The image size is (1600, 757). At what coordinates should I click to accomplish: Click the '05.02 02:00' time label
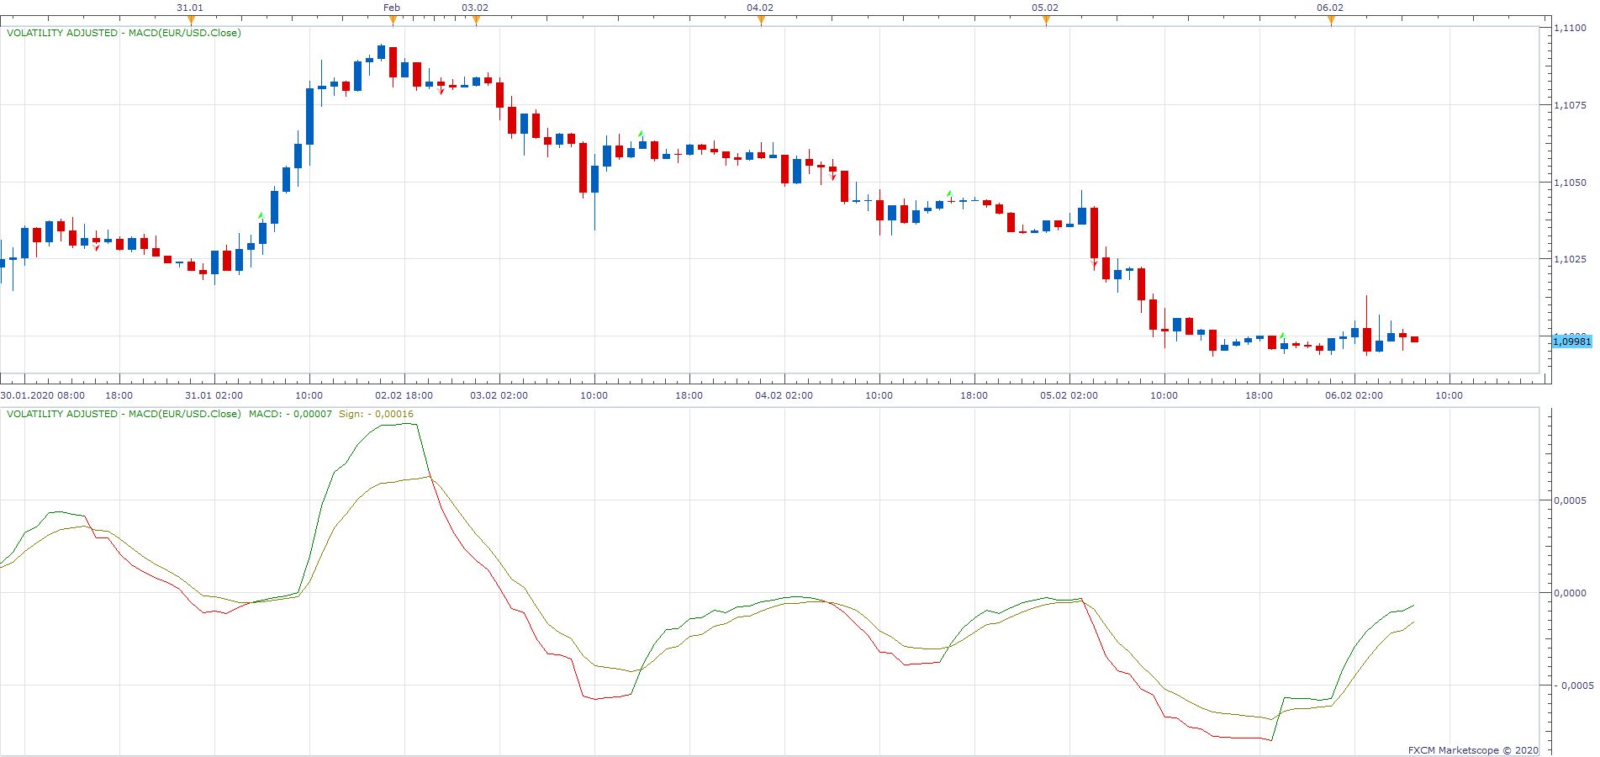click(1069, 395)
